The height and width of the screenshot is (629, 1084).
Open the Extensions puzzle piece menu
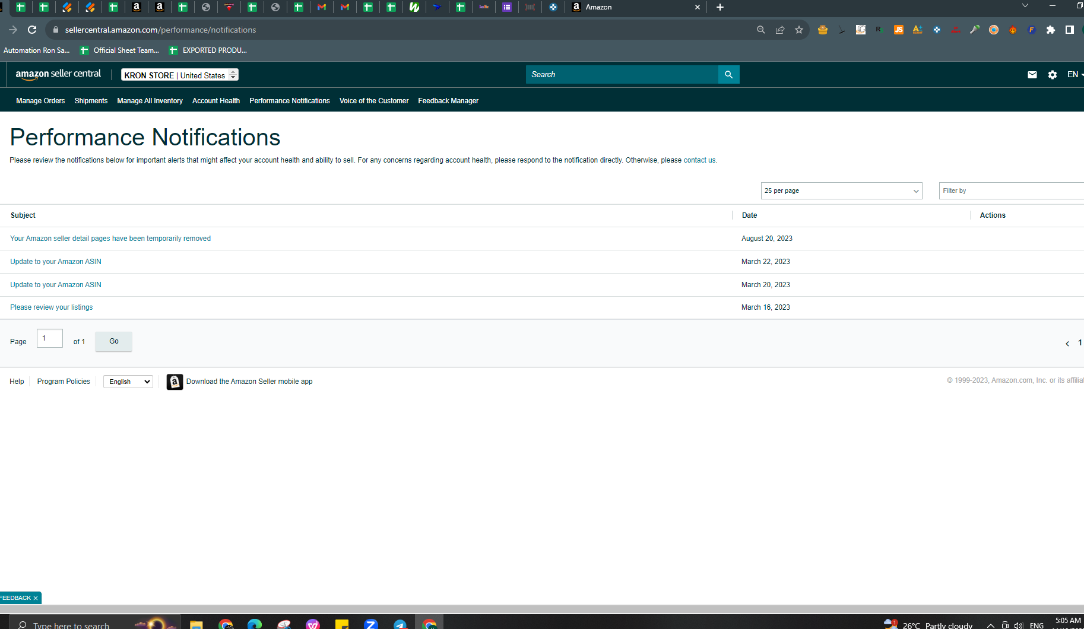tap(1051, 30)
